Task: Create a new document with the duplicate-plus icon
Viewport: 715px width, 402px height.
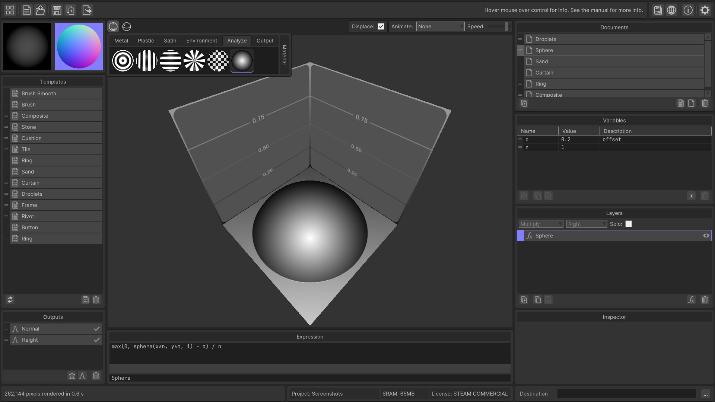Action: [x=70, y=10]
